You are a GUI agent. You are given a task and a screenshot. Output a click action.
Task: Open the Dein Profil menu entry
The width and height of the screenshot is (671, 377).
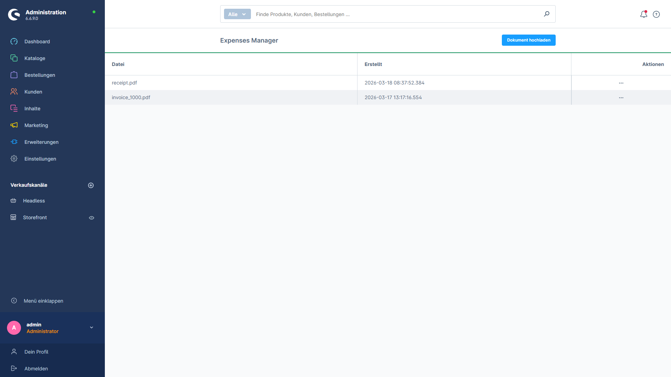tap(36, 352)
